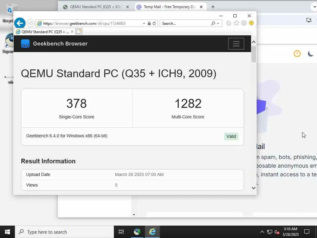Go back with Internet Explorer back arrow
317x238 pixels.
pyautogui.click(x=20, y=23)
